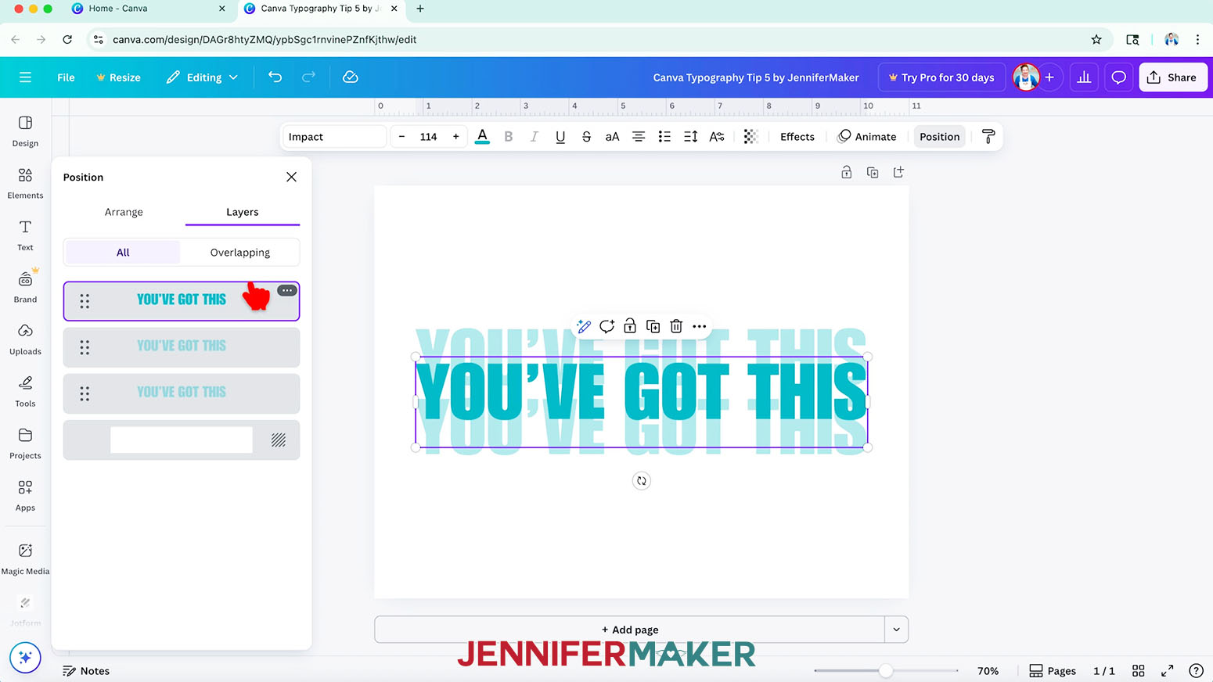Open the selected top layer's more options
This screenshot has width=1213, height=682.
pyautogui.click(x=287, y=290)
